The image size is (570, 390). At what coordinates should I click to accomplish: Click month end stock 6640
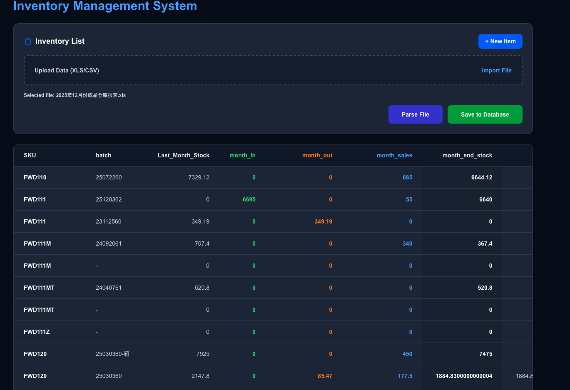click(485, 199)
